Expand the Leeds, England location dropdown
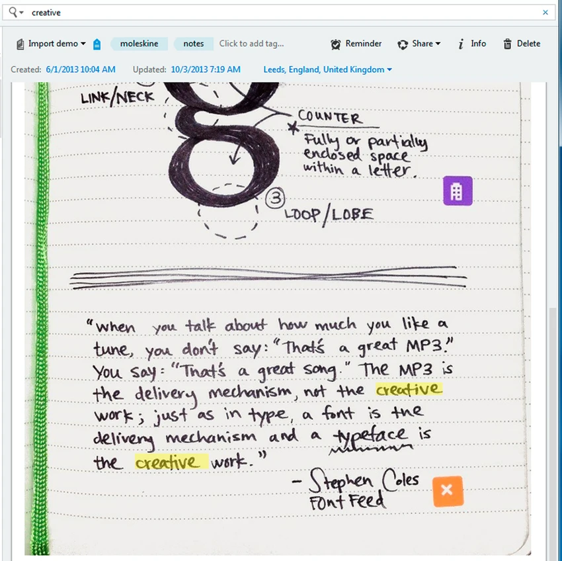This screenshot has height=561, width=562. (x=327, y=69)
